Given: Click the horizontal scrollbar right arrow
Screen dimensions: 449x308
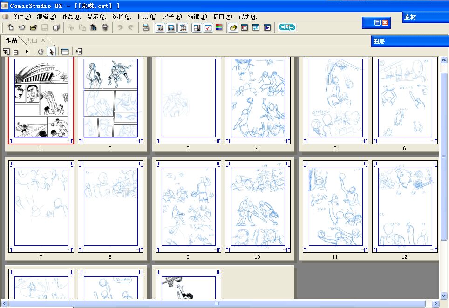Looking at the screenshot, I should 435,304.
